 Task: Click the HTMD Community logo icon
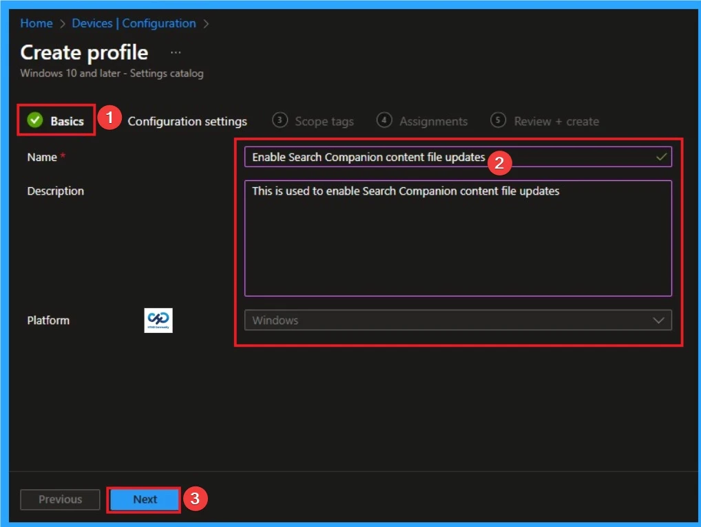pos(158,320)
